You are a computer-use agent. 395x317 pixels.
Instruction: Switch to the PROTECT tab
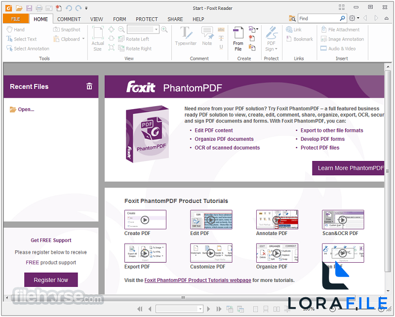[x=147, y=19]
